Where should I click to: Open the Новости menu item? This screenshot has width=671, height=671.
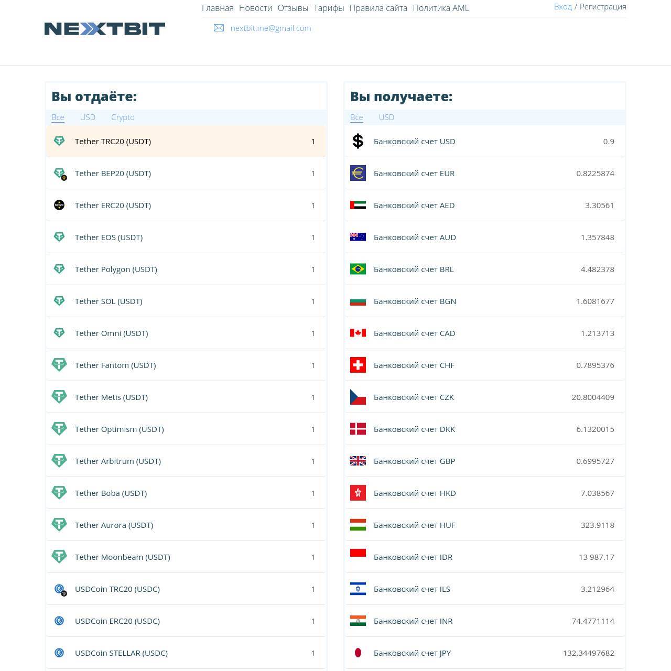tap(255, 8)
